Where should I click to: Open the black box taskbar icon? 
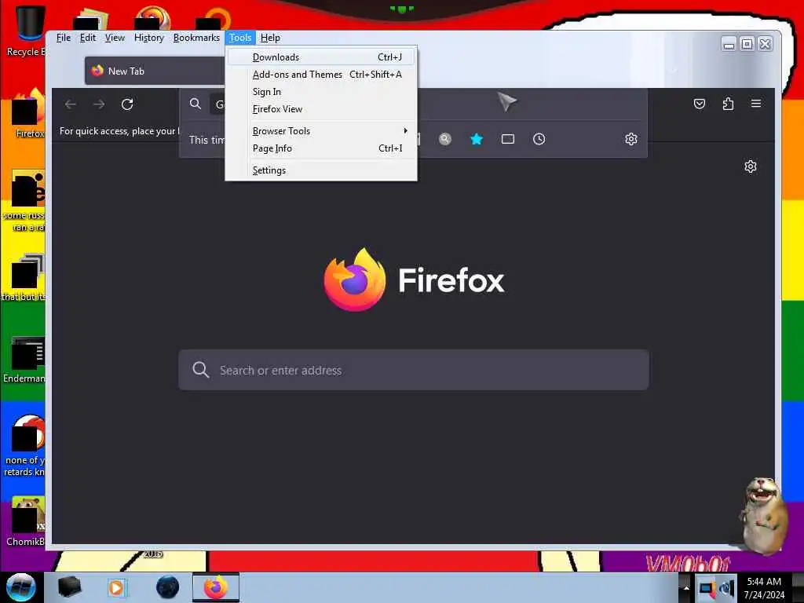point(69,587)
